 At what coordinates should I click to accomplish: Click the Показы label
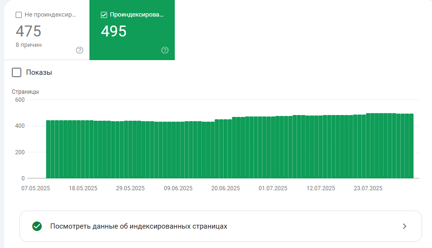[x=39, y=72]
